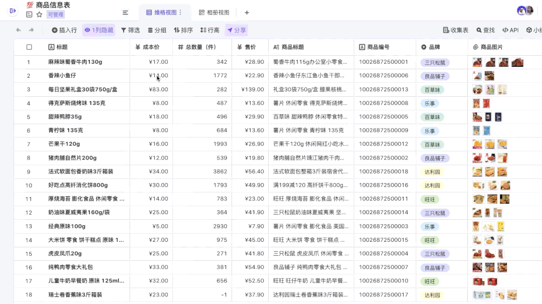Open 查找 search in table
Screen dimensions: 542x304
pyautogui.click(x=485, y=30)
